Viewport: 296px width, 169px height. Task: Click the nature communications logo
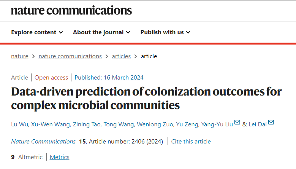pos(71,10)
